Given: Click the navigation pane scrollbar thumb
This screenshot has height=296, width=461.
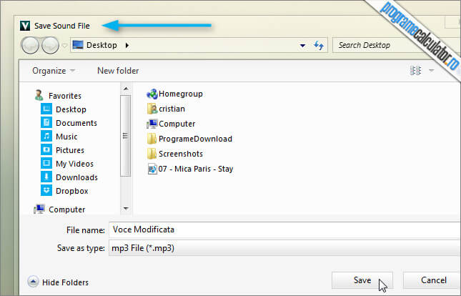Looking at the screenshot, I should 126,136.
